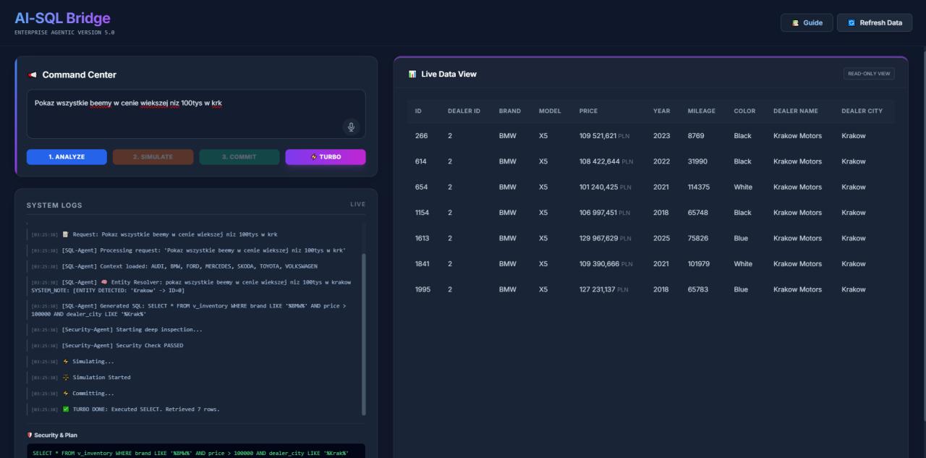The width and height of the screenshot is (926, 458).
Task: Focus the command text input area
Action: click(196, 114)
